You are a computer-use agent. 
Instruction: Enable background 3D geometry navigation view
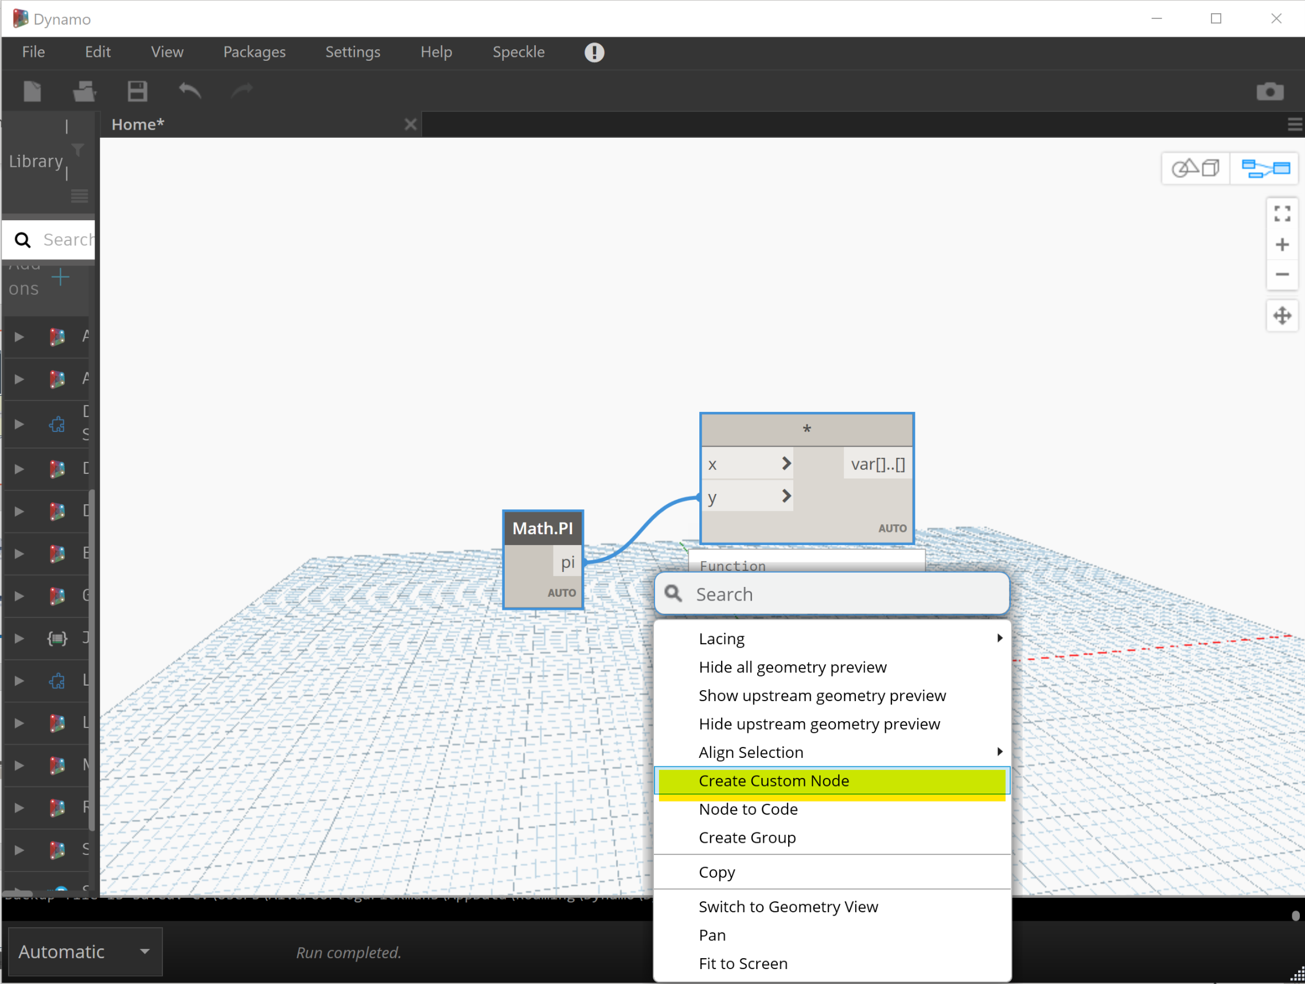click(1196, 168)
